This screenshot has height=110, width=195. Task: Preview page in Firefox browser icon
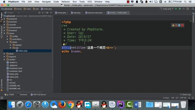(176, 25)
